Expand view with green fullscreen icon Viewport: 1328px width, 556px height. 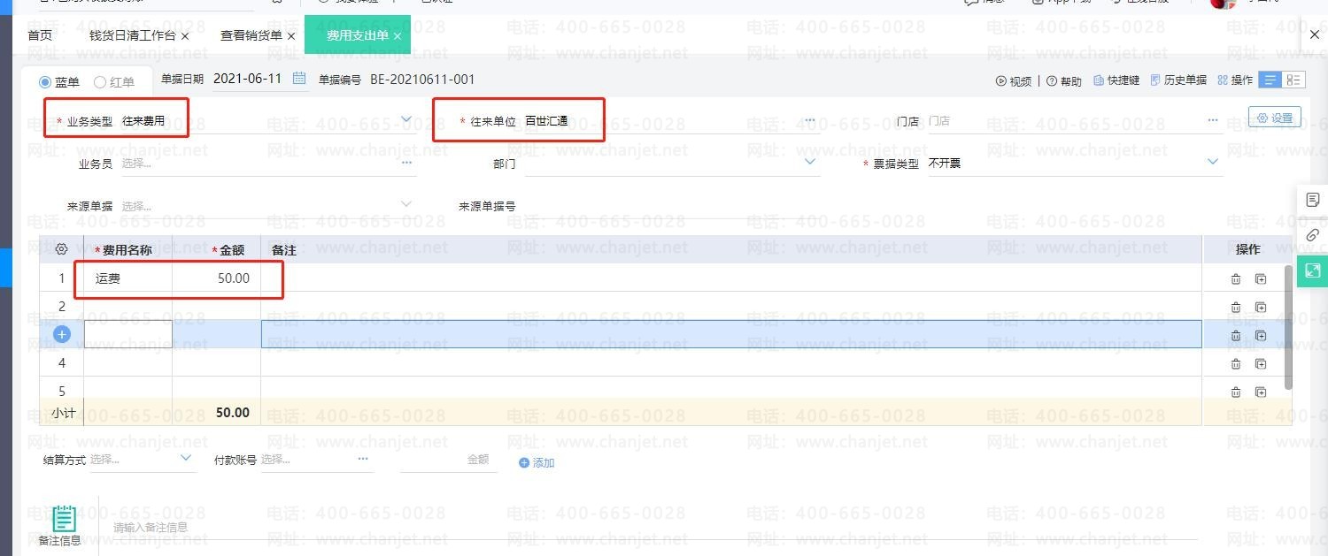point(1313,270)
